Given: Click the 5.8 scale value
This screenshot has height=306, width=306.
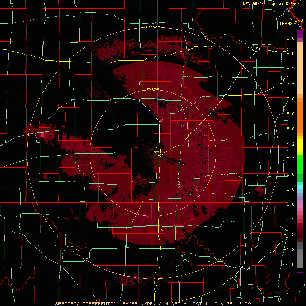Looking at the screenshot, I should point(291,114).
